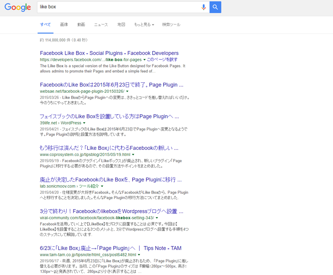Expand the もっと見る dropdown
Screen dimensions: 333x275
click(144, 25)
